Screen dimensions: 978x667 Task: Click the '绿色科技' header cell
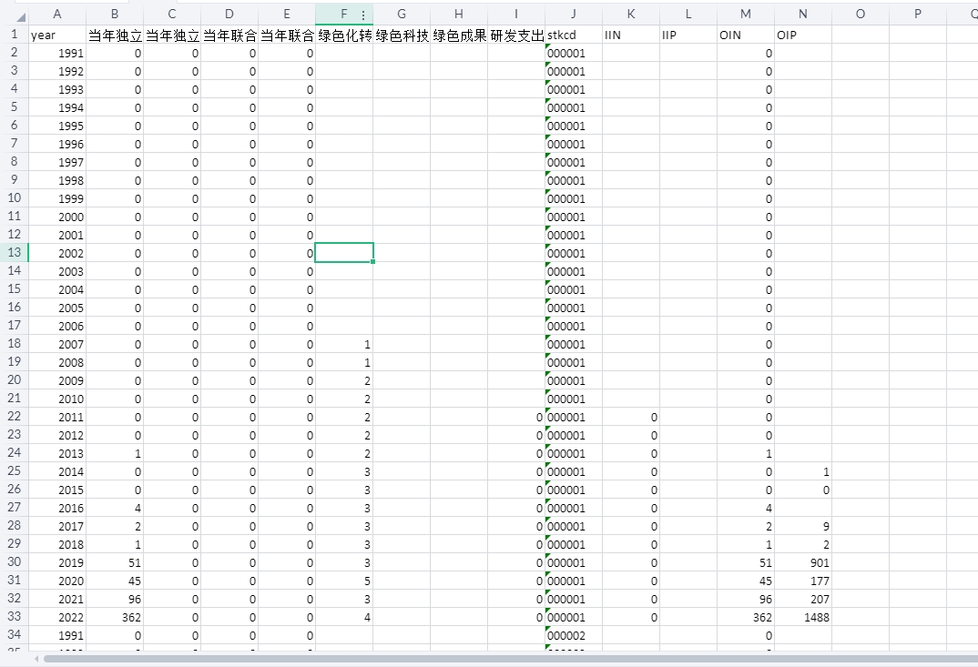tap(401, 35)
